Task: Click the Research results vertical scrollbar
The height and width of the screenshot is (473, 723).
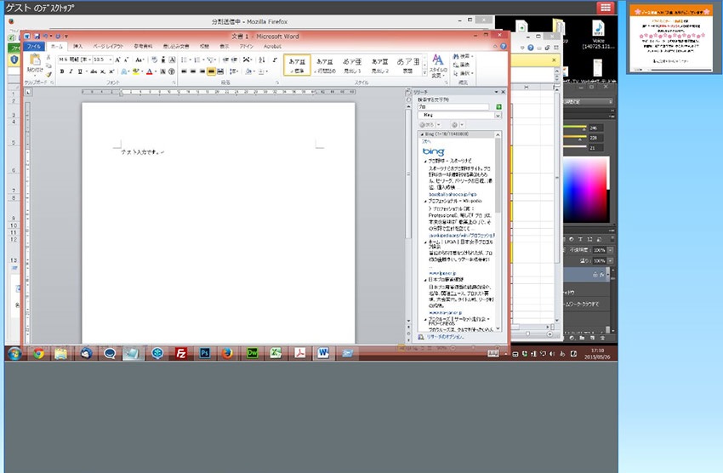Action: point(498,231)
